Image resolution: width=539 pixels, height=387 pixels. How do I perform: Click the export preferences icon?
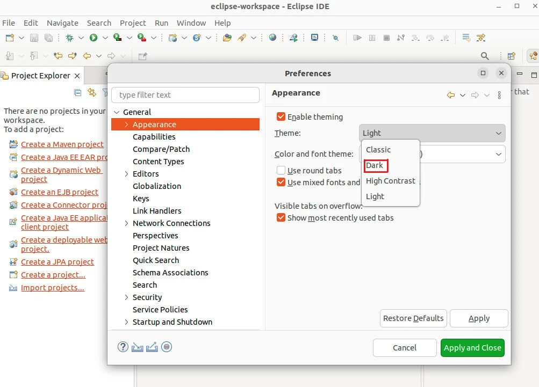[x=152, y=347]
